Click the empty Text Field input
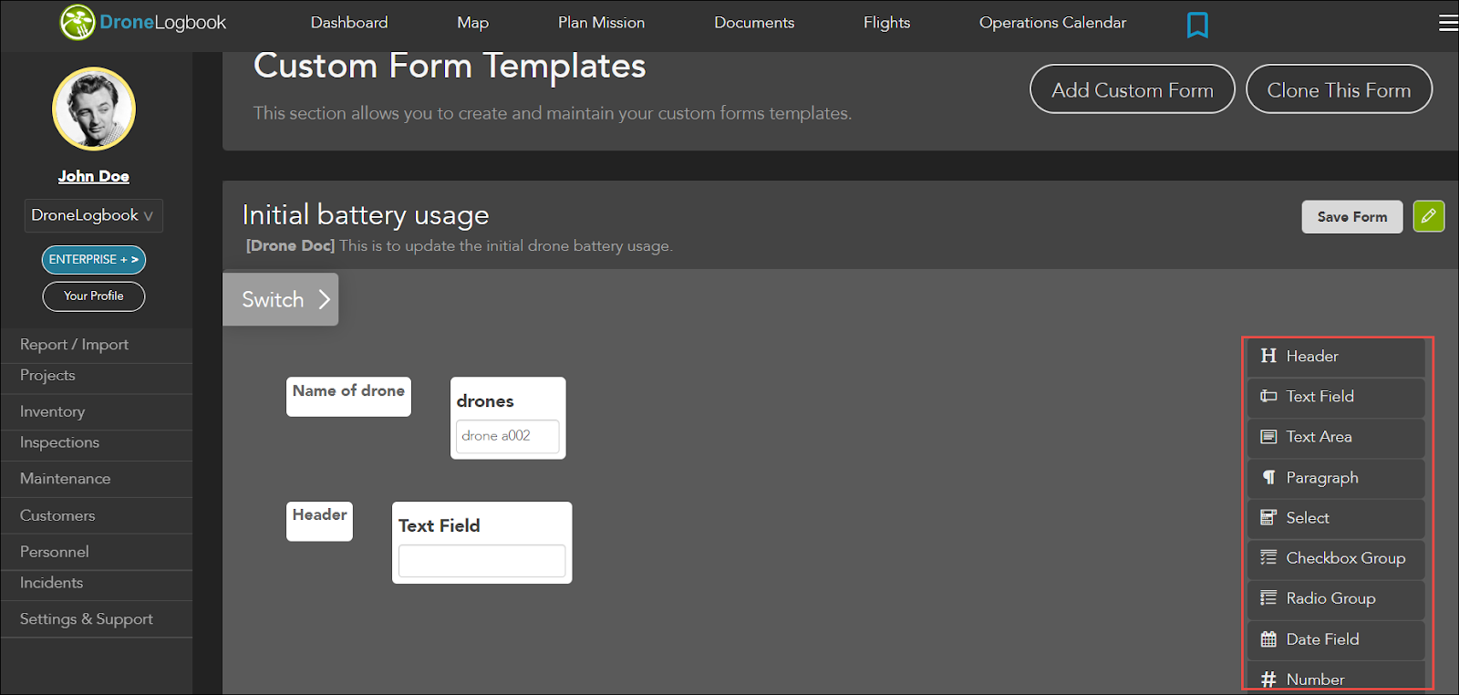 481,561
